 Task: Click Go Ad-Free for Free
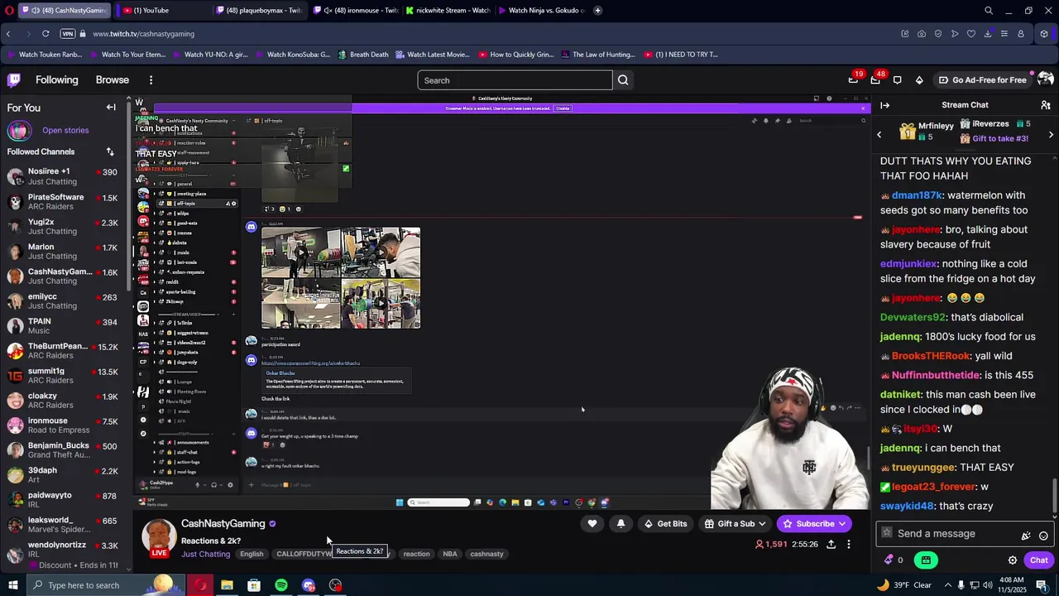click(983, 80)
